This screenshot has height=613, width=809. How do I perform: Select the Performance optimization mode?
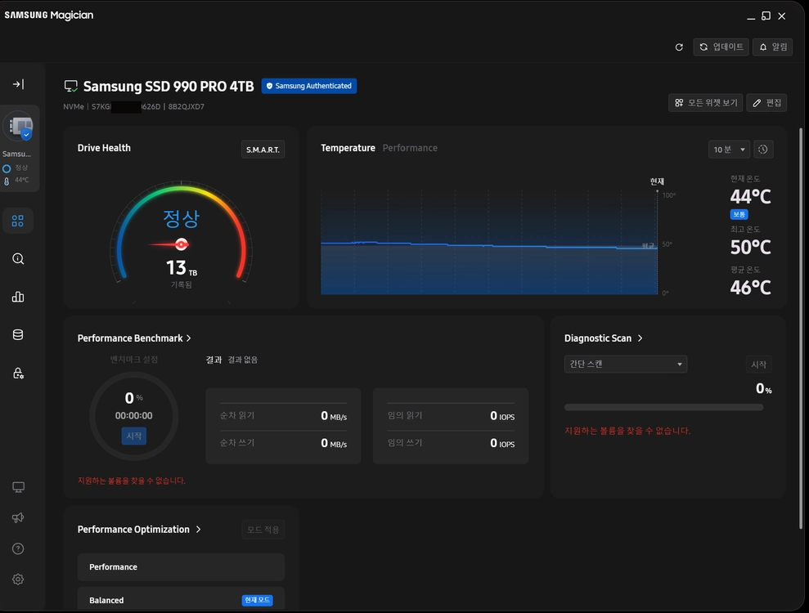click(181, 567)
